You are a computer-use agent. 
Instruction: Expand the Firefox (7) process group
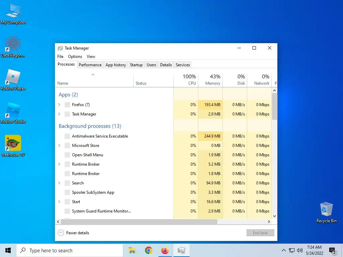[59, 105]
